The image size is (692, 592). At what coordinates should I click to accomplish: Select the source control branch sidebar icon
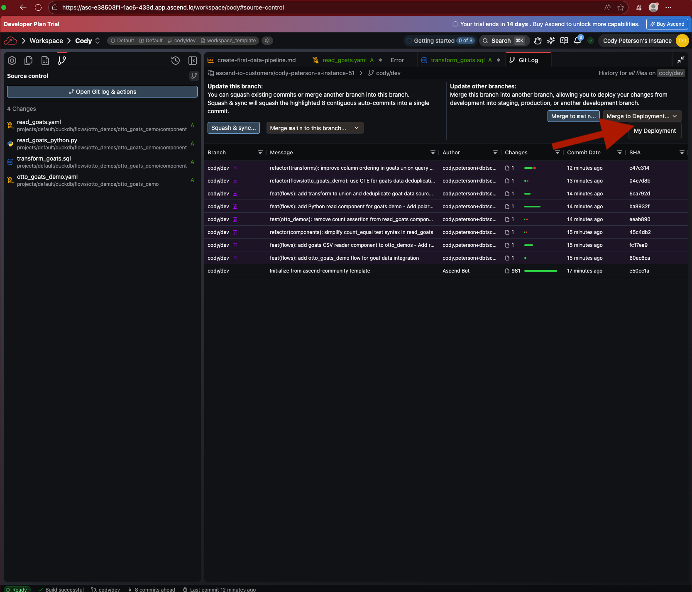click(62, 61)
